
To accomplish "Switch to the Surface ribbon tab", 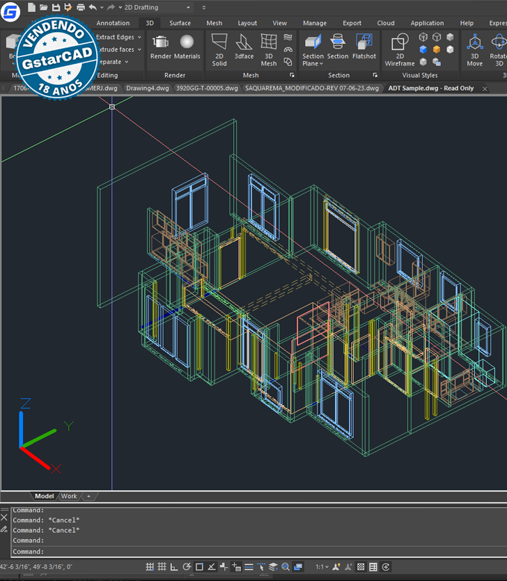I will 180,23.
